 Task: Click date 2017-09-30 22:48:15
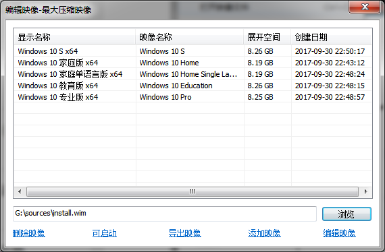click(330, 86)
